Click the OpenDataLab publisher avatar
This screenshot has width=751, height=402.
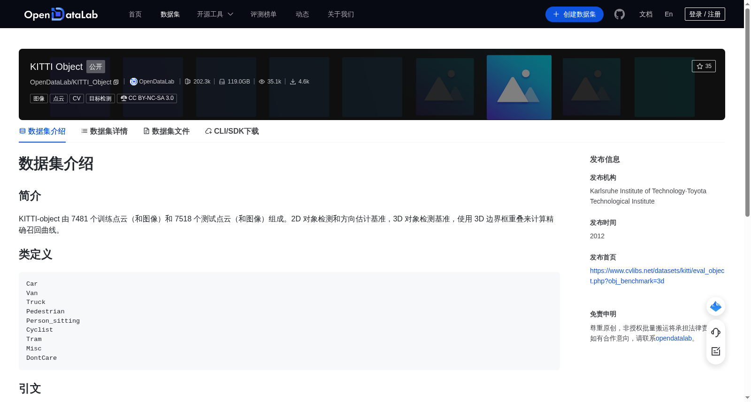pos(134,82)
